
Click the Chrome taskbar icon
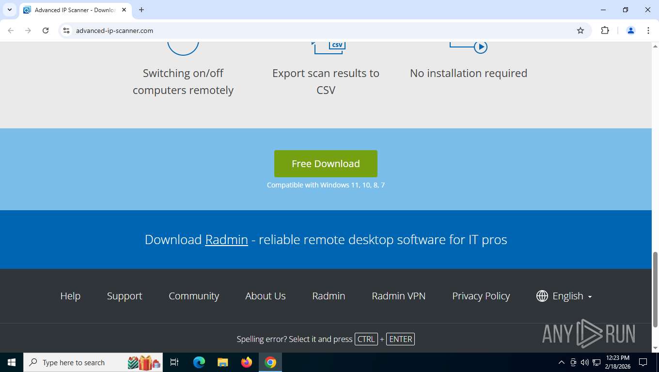270,362
